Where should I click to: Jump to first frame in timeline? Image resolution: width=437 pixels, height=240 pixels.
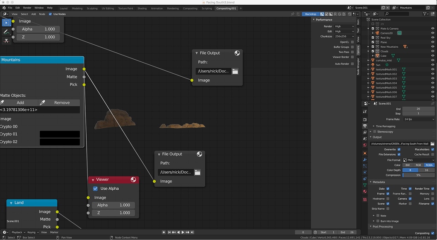point(169,232)
